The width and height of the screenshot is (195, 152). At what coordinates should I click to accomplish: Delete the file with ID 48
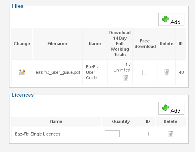point(167,72)
